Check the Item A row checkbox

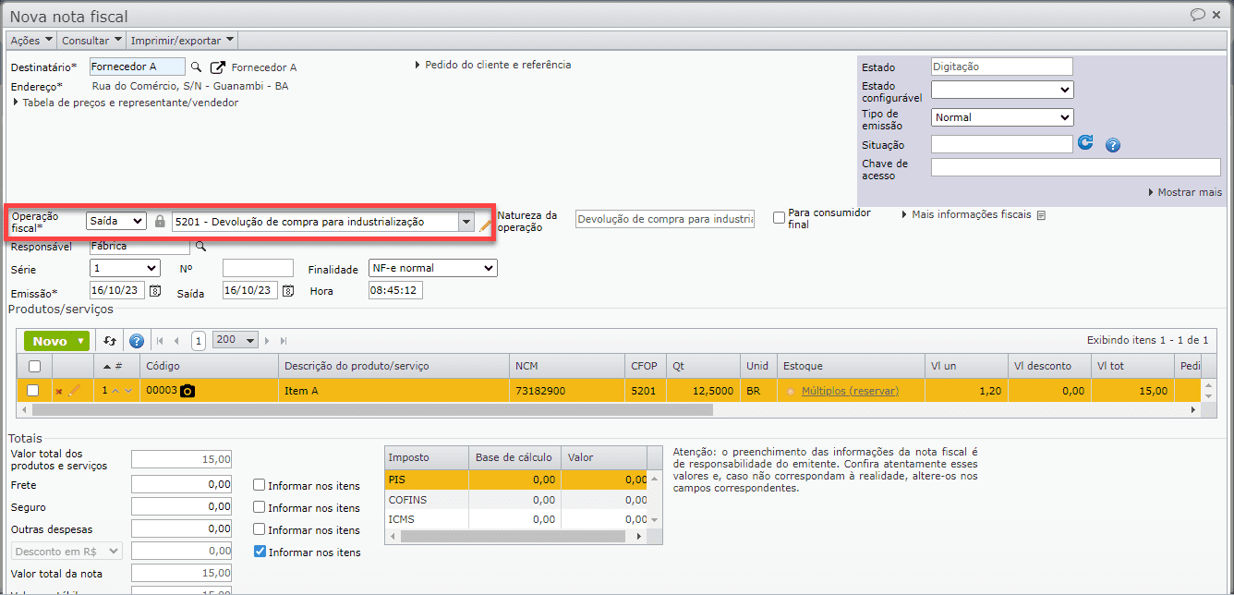[33, 391]
